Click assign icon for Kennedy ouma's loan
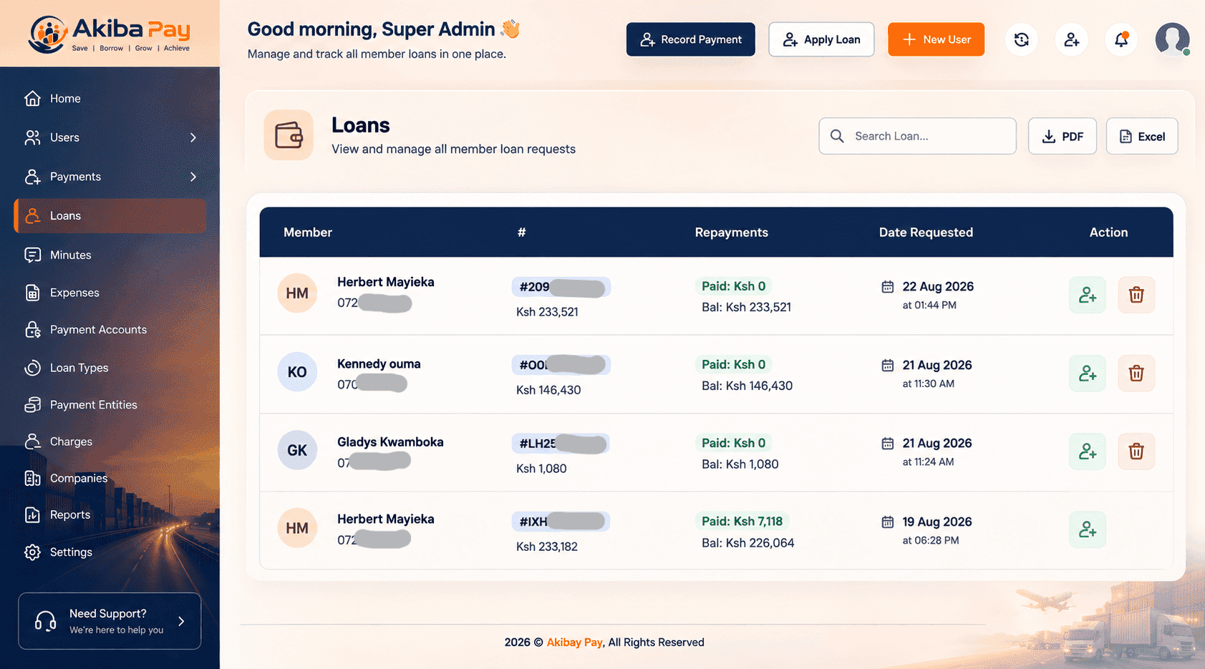1205x669 pixels. [1088, 373]
